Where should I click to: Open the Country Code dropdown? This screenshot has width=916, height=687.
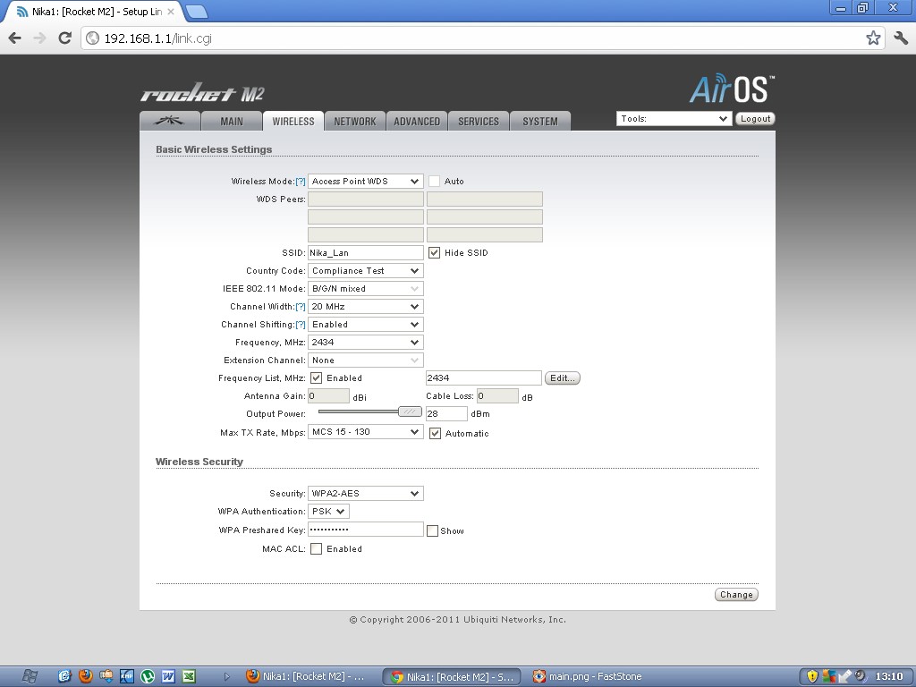click(x=366, y=270)
